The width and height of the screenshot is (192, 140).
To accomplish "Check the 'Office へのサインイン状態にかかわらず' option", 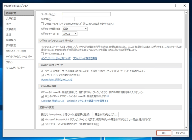I will point(42,24).
